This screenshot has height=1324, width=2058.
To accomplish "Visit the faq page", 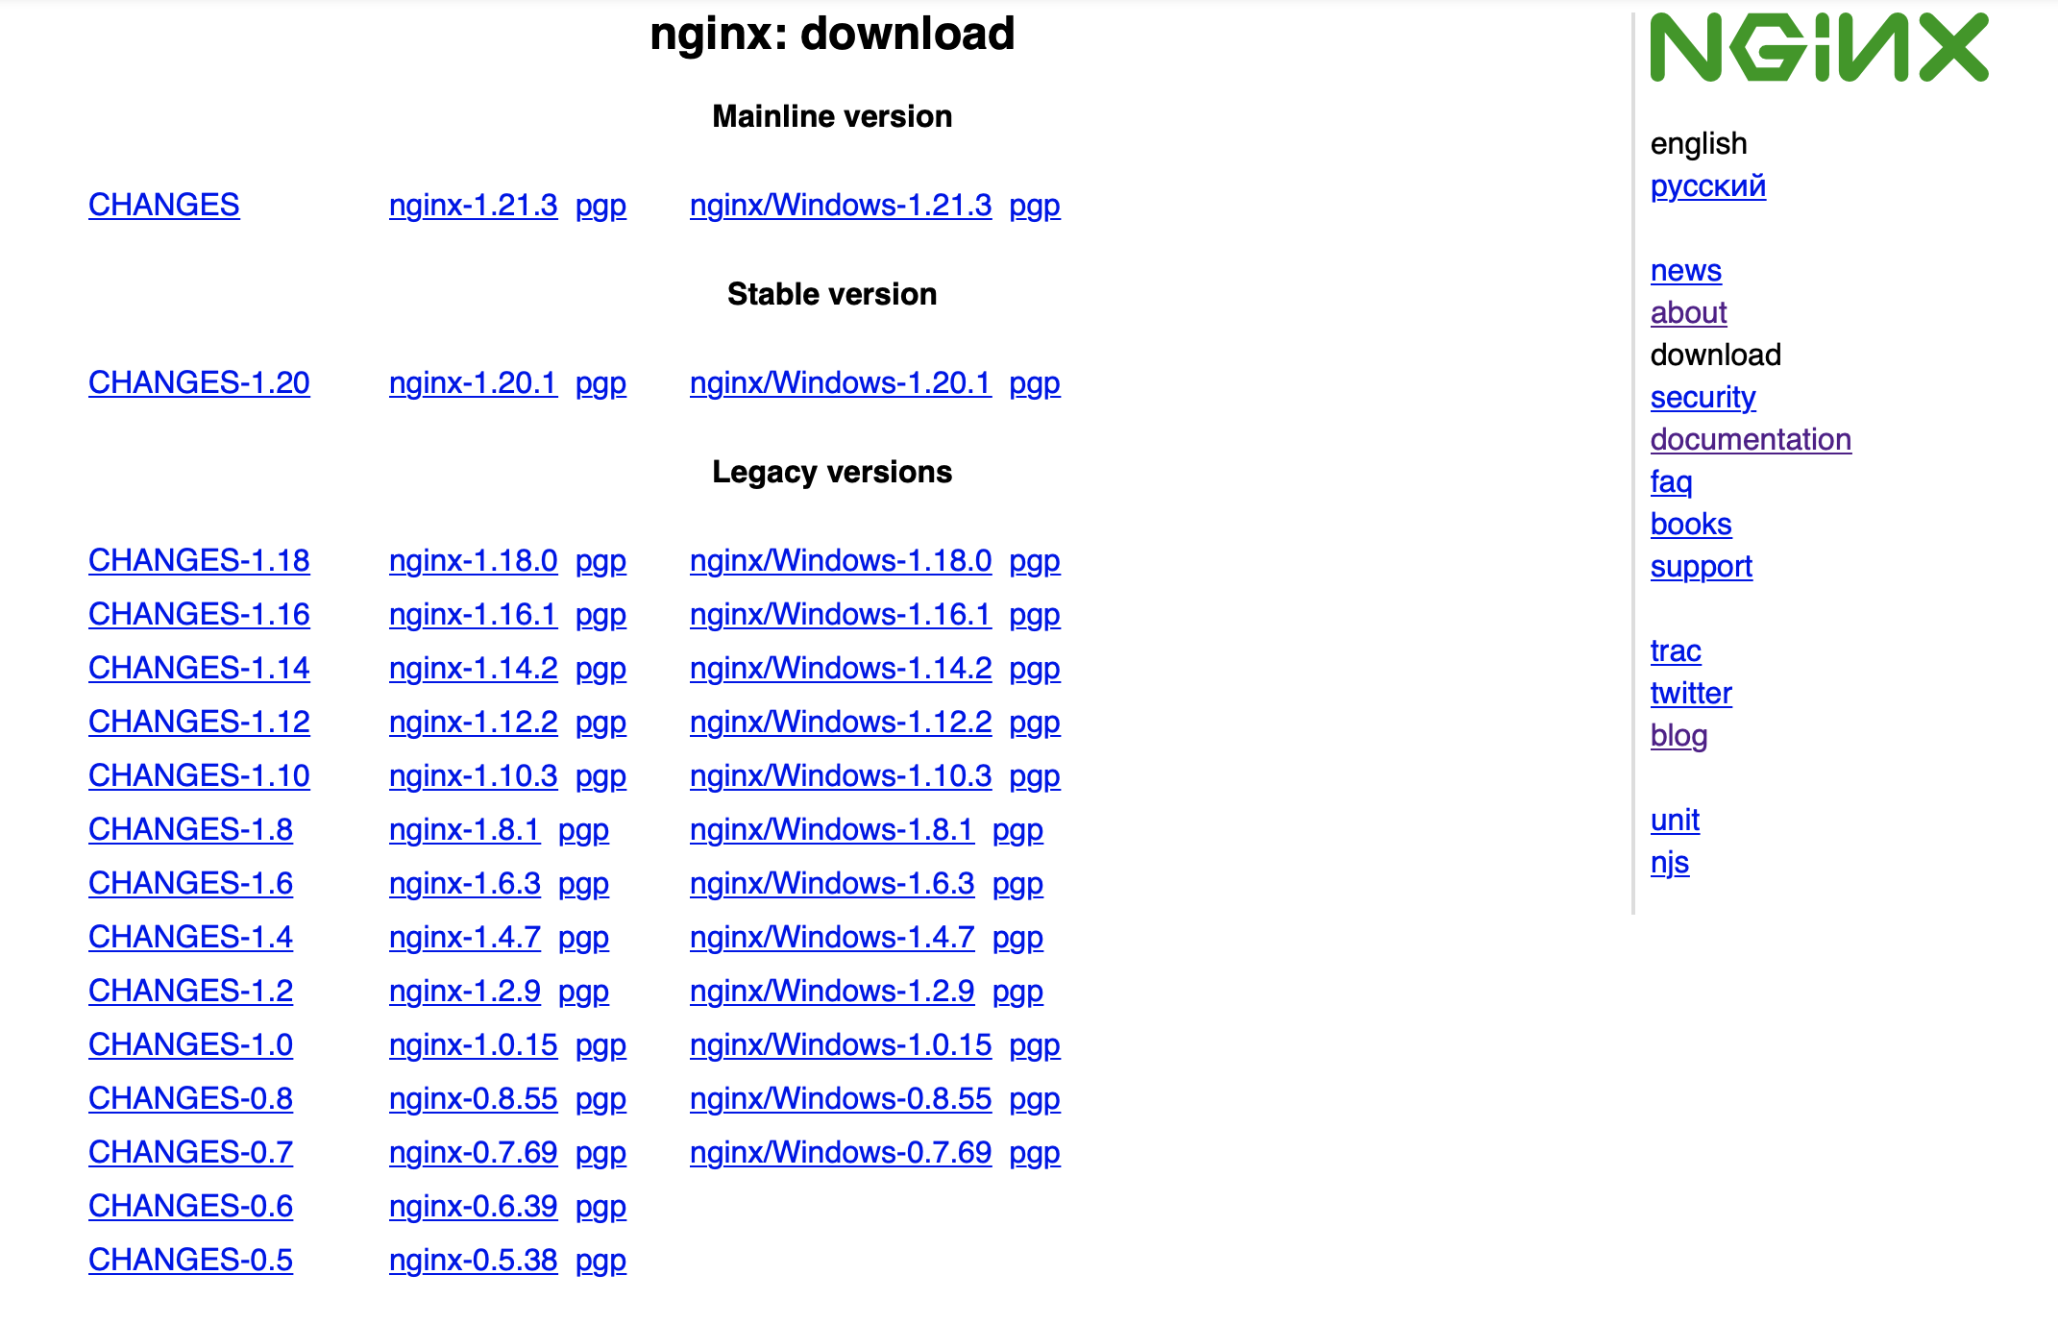I will click(x=1671, y=481).
